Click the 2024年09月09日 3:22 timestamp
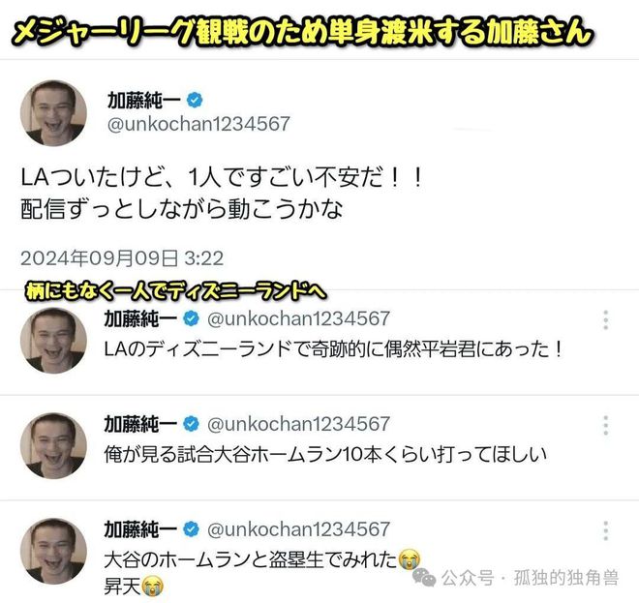639x603 pixels. (122, 258)
